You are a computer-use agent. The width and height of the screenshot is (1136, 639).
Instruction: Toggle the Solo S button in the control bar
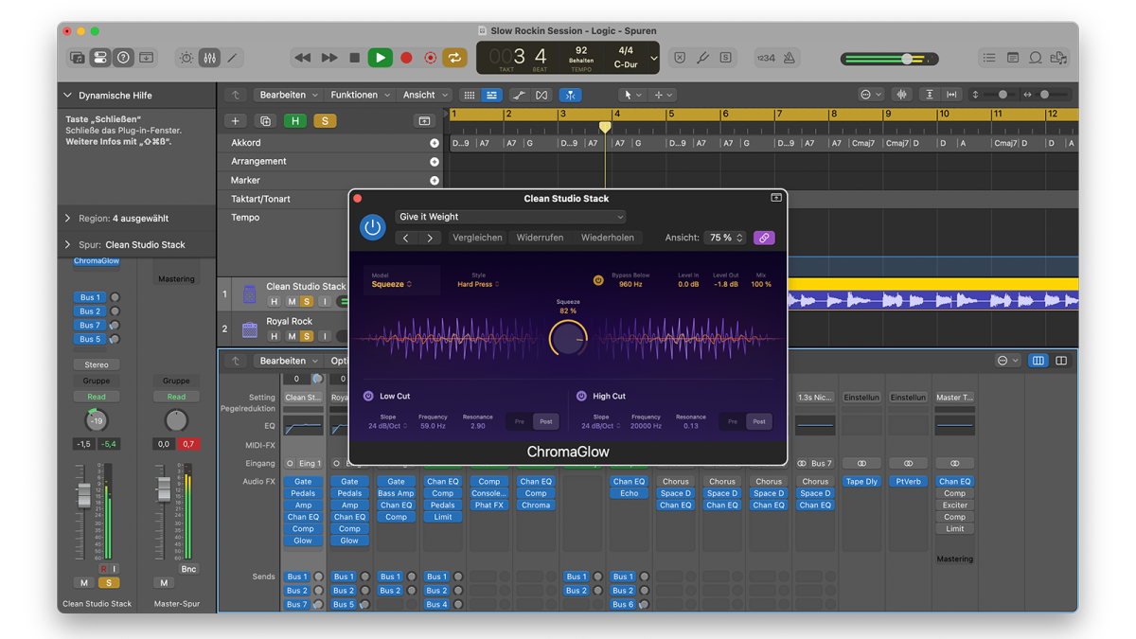pos(725,58)
